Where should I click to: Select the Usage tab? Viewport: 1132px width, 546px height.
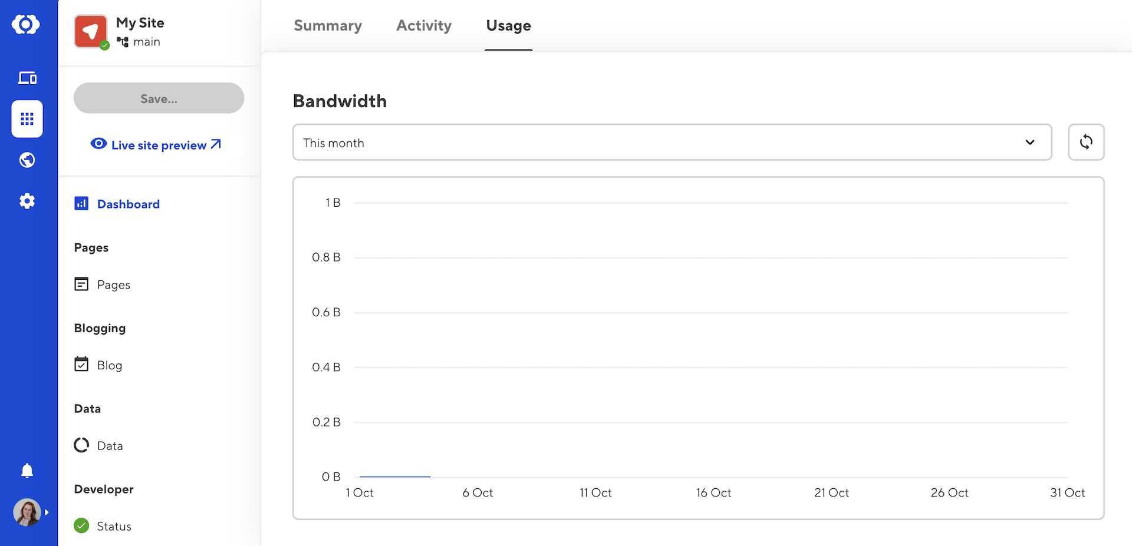[508, 26]
